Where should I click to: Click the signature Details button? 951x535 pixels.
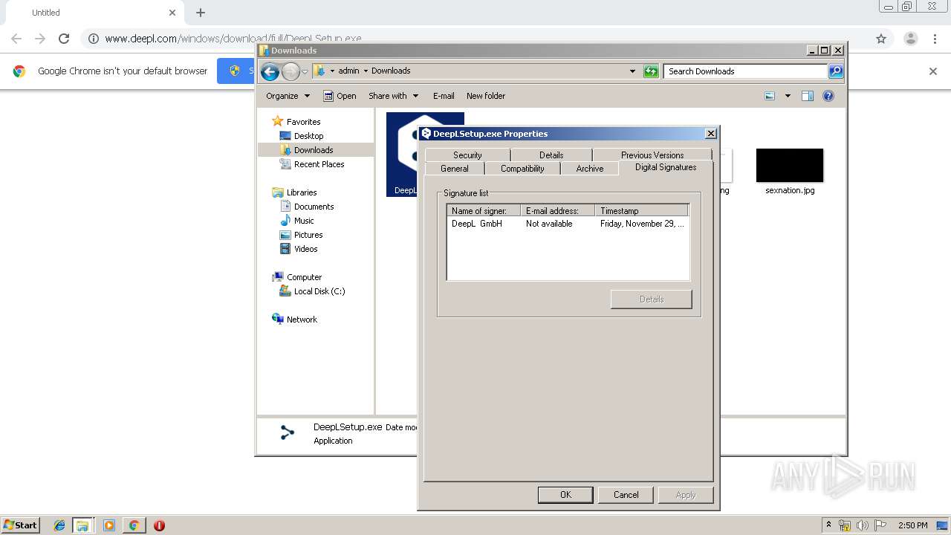coord(652,299)
